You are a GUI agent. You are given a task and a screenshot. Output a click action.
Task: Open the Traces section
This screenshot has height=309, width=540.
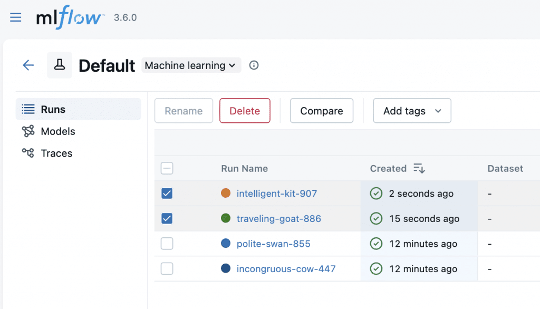coord(57,153)
